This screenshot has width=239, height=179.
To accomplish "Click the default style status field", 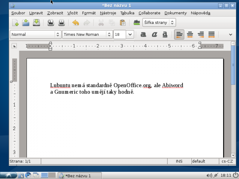I will (x=205, y=161).
